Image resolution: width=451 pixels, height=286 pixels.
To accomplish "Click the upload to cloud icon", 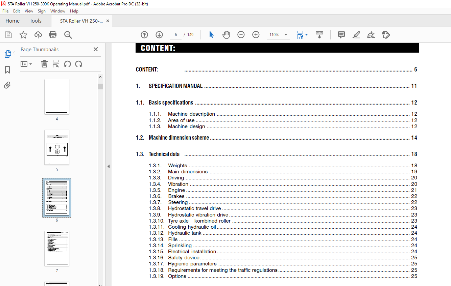I will (38, 35).
